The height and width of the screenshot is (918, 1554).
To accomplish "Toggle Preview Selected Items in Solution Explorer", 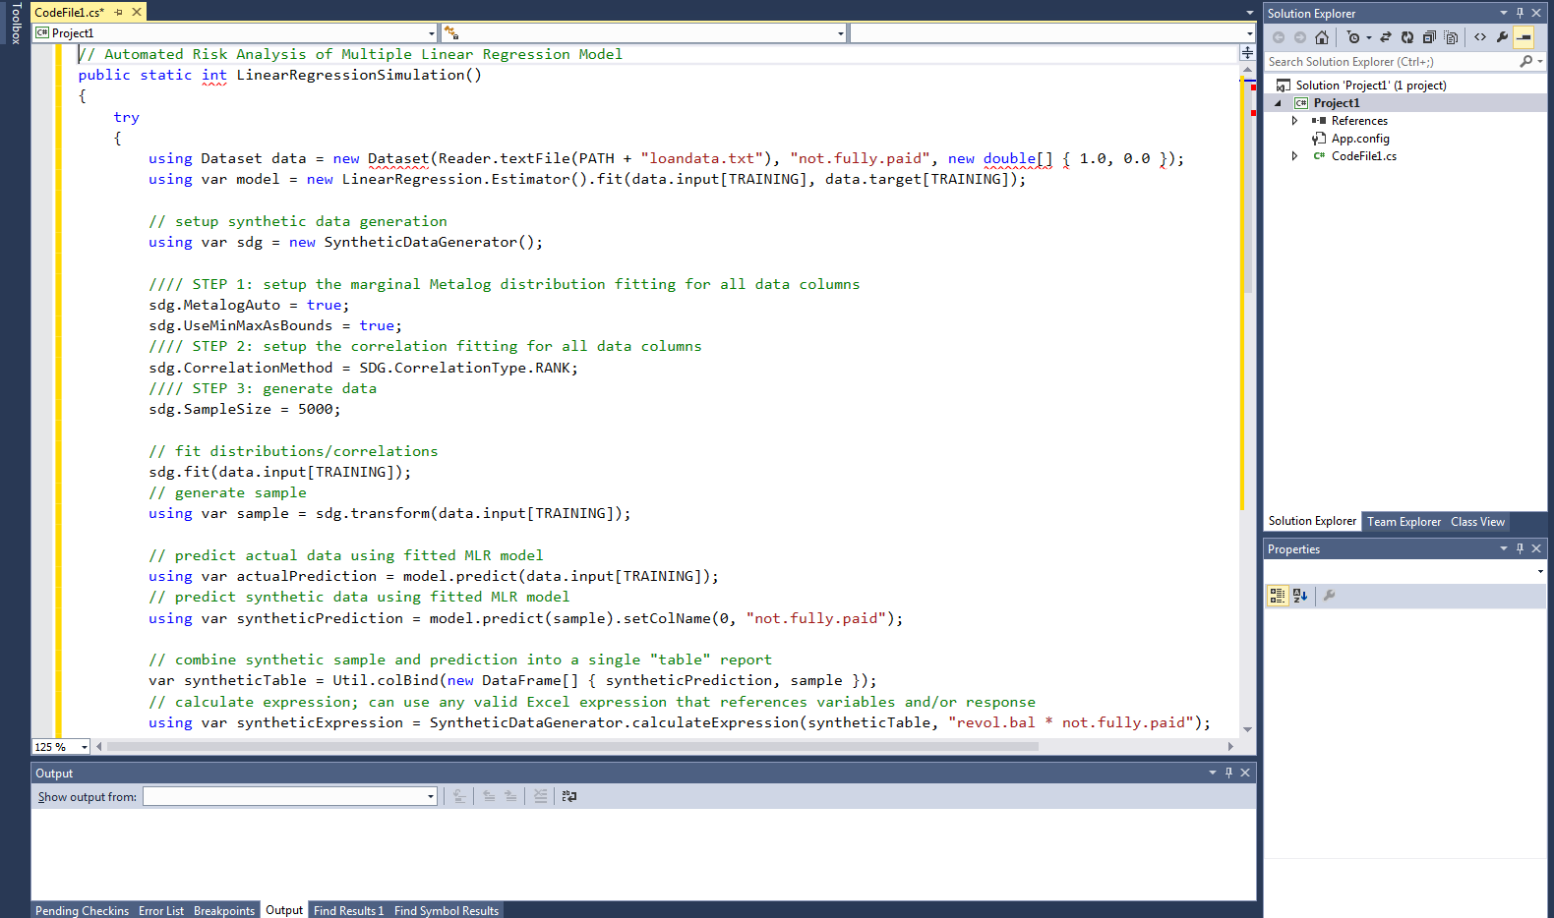I will pyautogui.click(x=1524, y=37).
